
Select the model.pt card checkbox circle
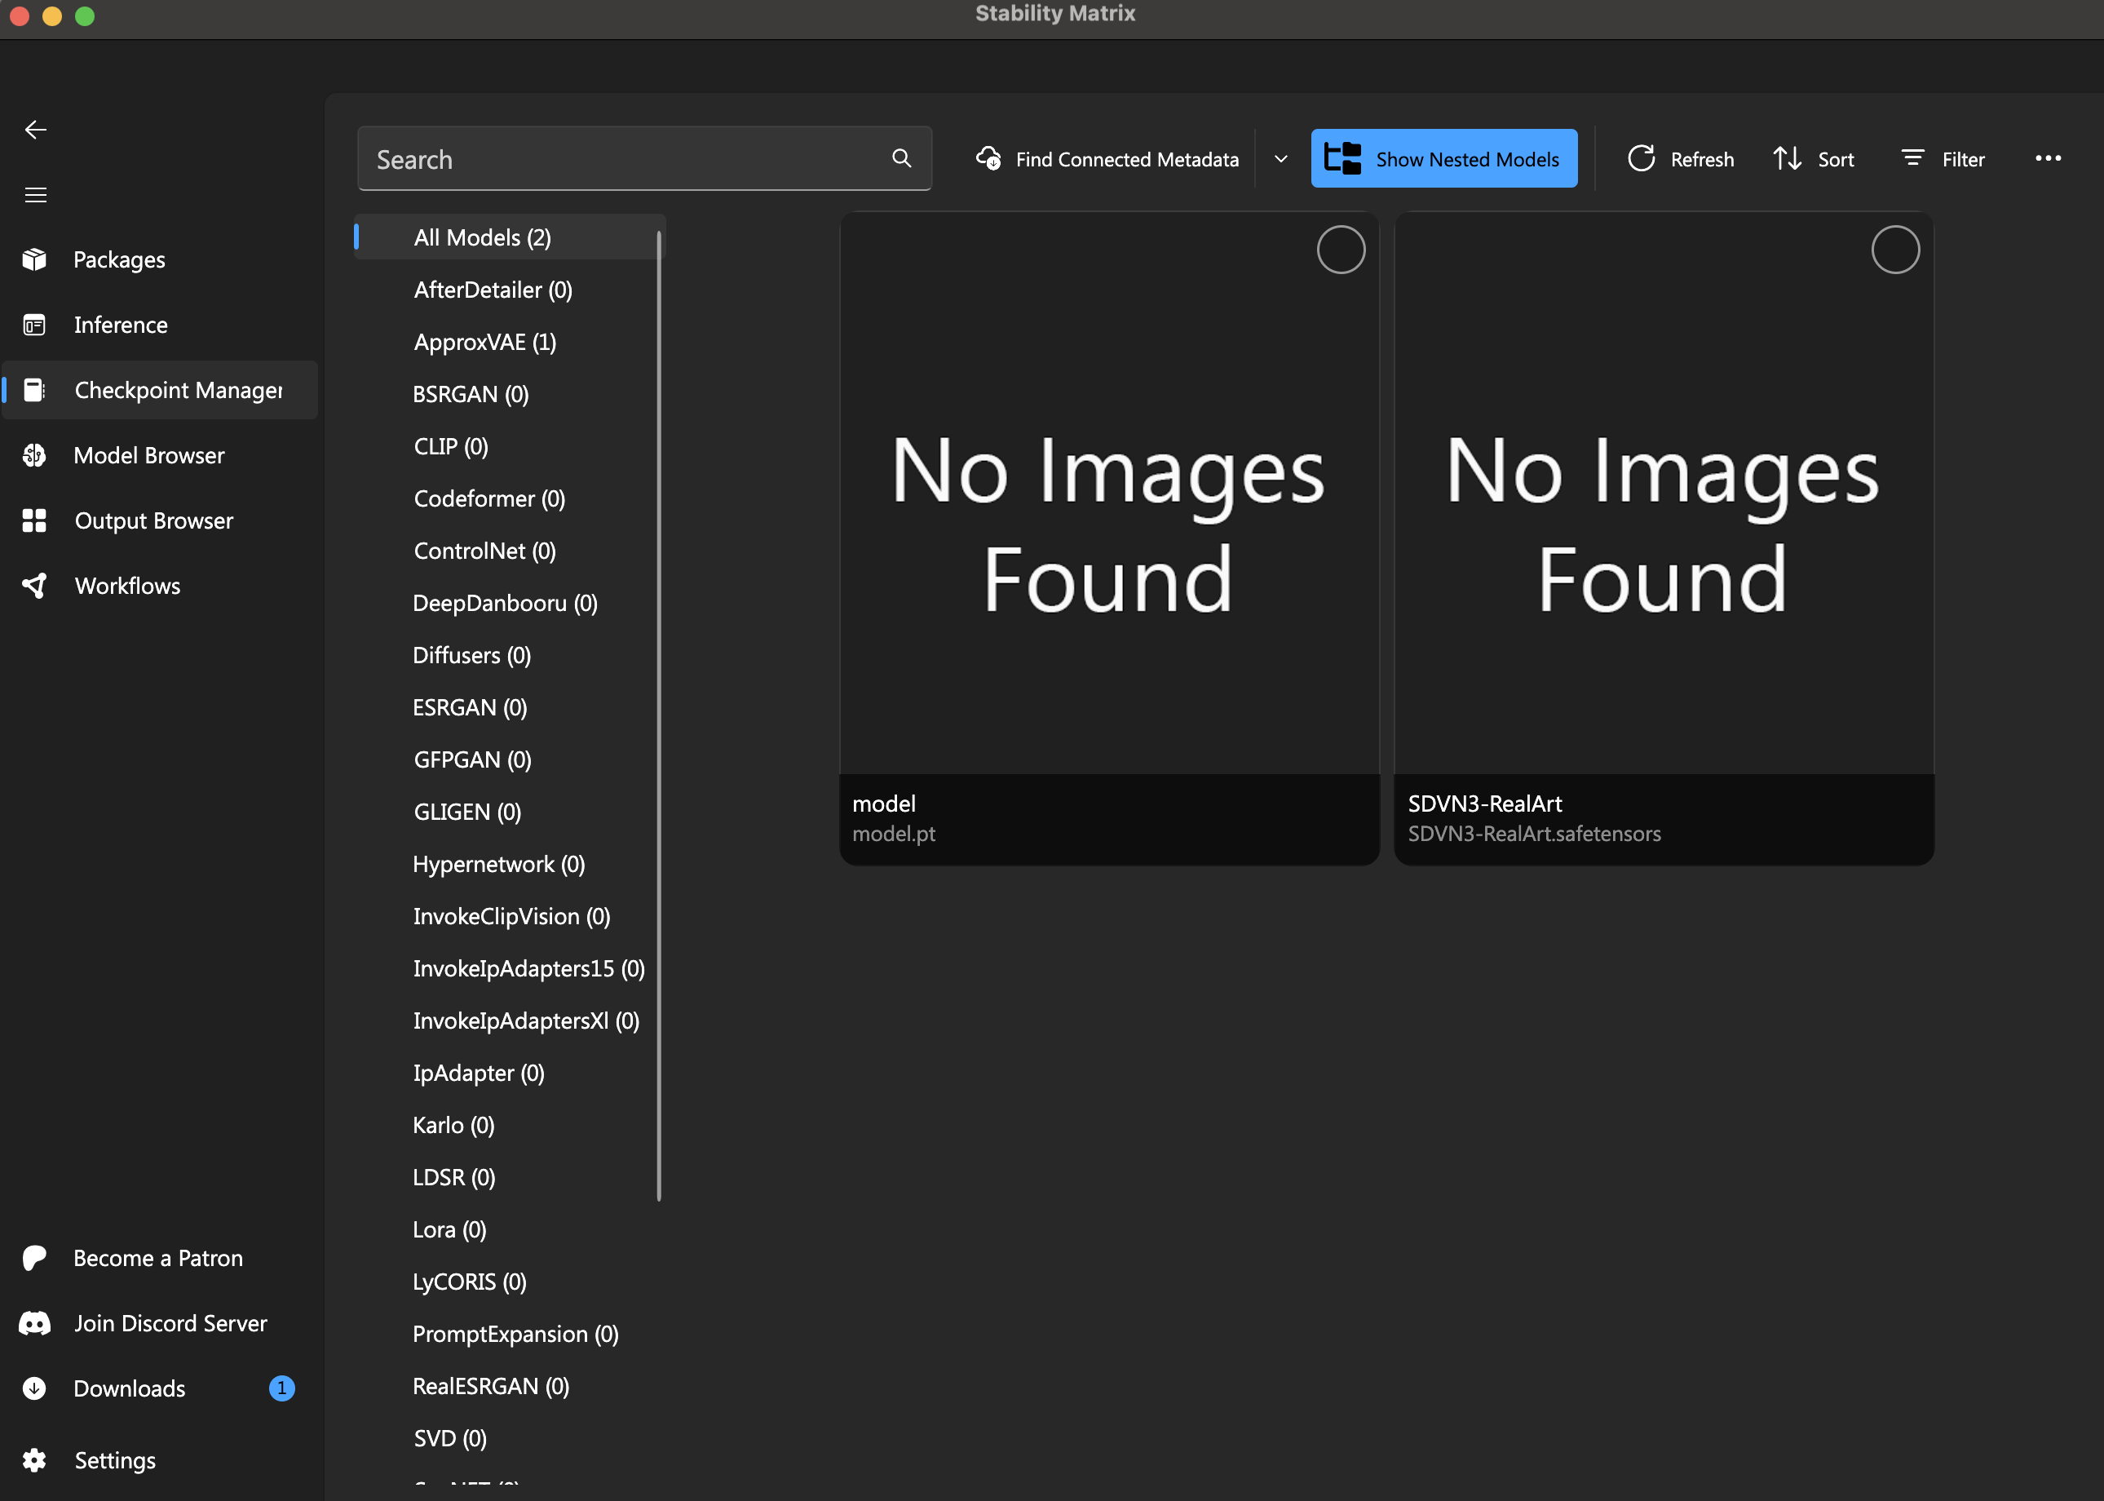click(1340, 250)
